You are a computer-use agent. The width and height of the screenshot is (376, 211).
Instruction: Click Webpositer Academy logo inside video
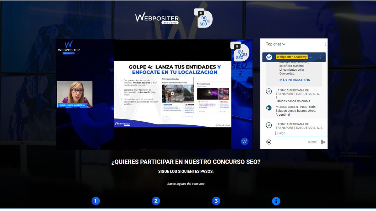pyautogui.click(x=69, y=47)
